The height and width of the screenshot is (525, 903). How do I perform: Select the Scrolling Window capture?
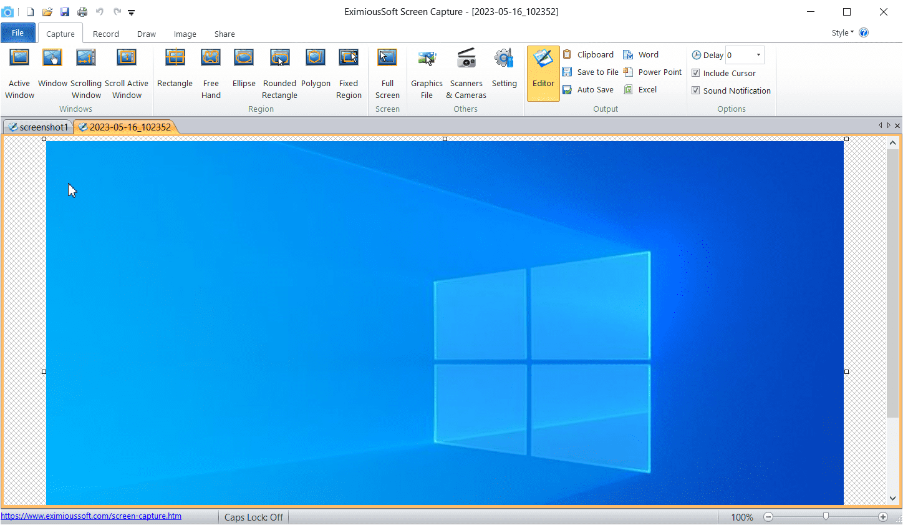coord(86,74)
